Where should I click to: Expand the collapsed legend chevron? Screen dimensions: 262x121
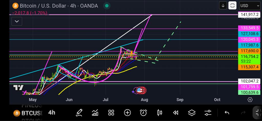pos(17,21)
